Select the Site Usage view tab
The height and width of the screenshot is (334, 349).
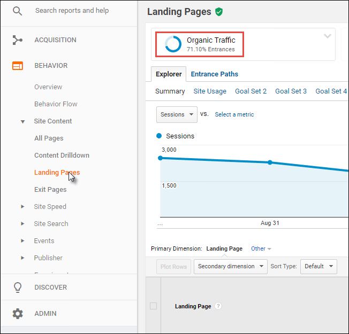click(x=210, y=91)
